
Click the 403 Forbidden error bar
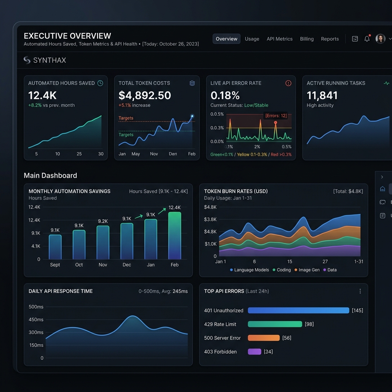coord(254,351)
